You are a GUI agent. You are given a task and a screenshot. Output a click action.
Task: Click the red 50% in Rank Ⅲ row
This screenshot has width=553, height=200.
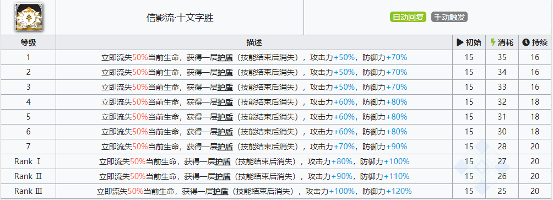pyautogui.click(x=135, y=191)
